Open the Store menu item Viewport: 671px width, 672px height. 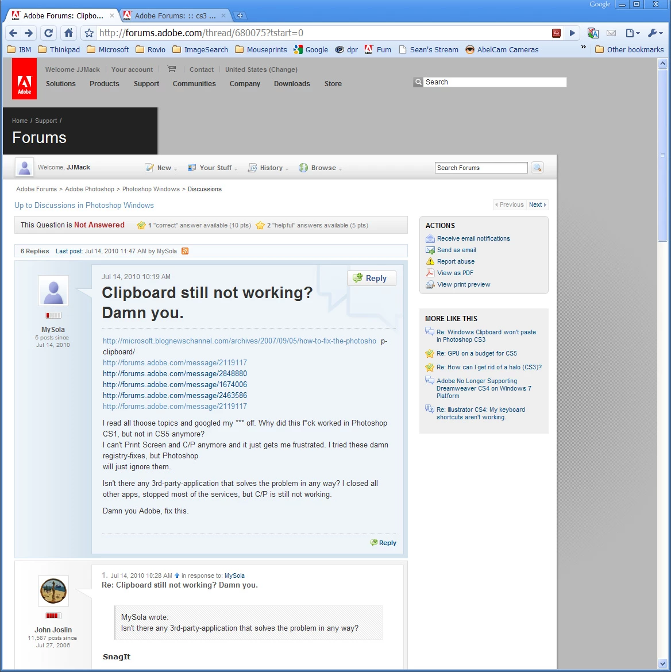click(x=333, y=84)
